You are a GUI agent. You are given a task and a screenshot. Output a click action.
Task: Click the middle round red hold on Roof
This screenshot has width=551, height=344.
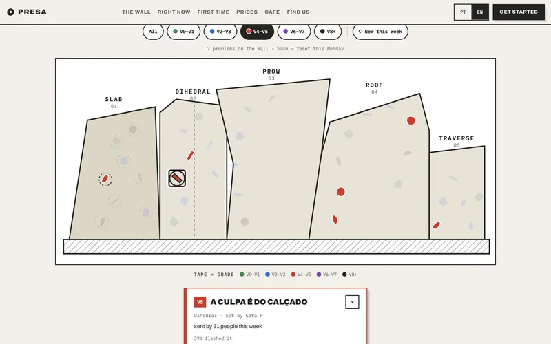(x=340, y=192)
